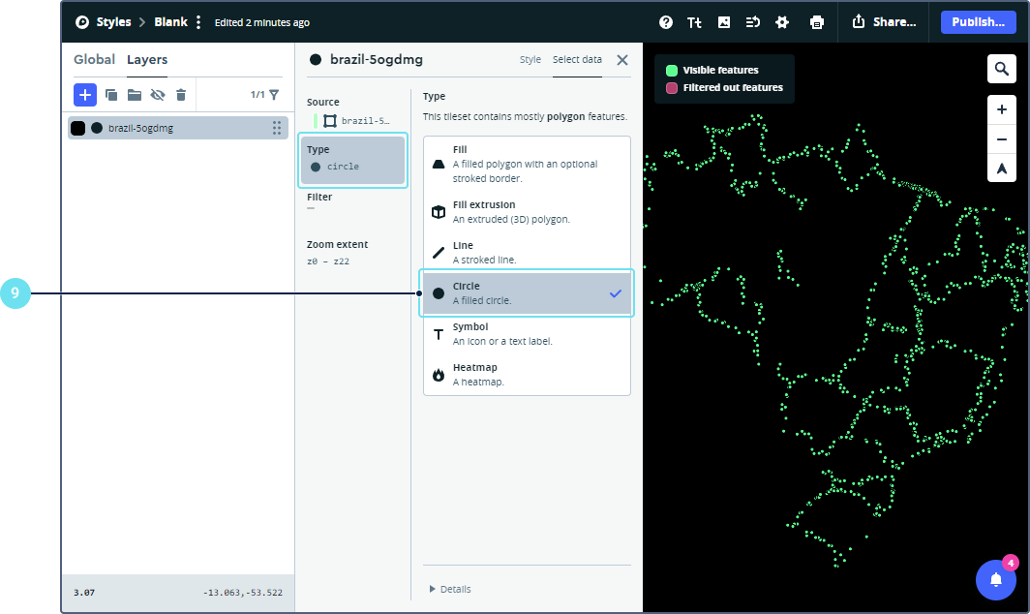Group layers with the folder icon
The width and height of the screenshot is (1030, 614).
[135, 95]
